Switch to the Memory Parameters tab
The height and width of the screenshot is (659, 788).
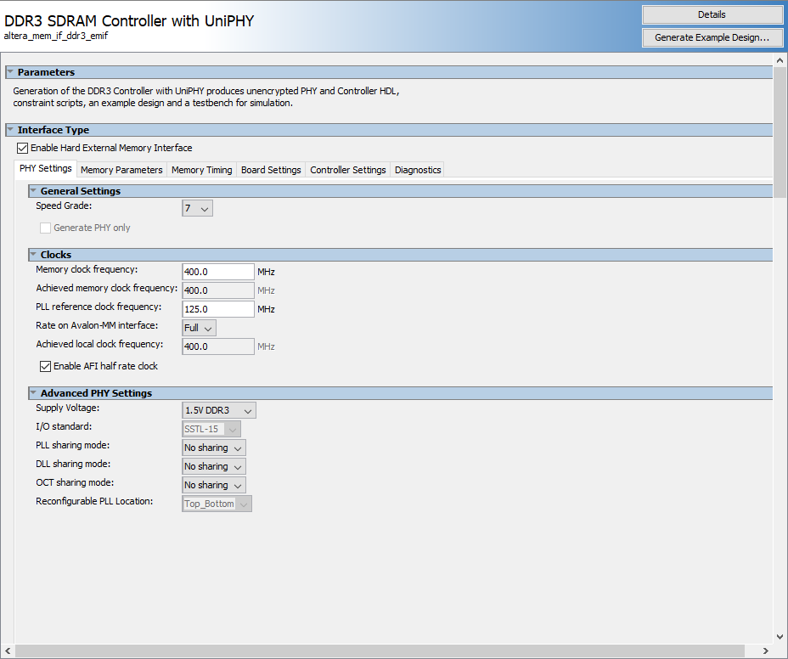click(121, 170)
